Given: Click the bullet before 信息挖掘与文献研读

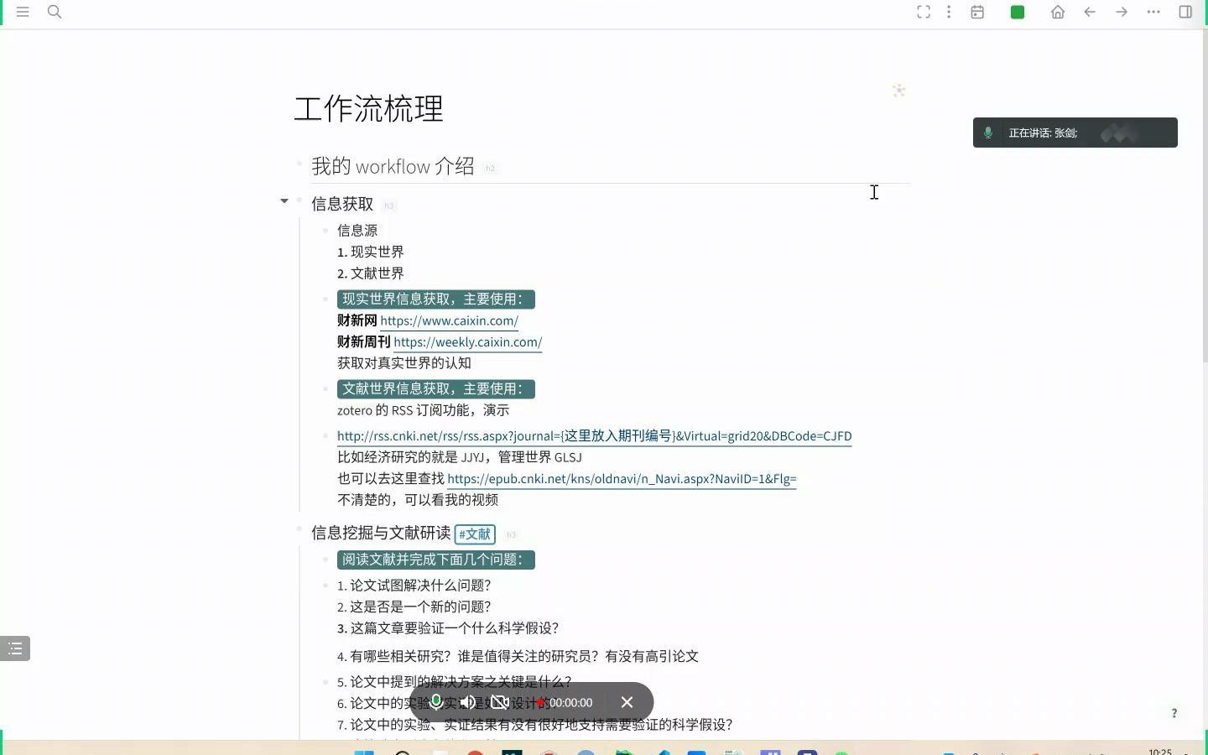Looking at the screenshot, I should [299, 528].
